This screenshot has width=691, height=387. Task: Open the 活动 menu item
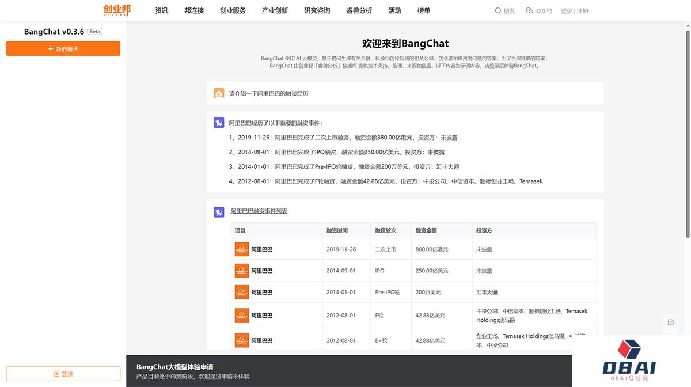pyautogui.click(x=394, y=10)
